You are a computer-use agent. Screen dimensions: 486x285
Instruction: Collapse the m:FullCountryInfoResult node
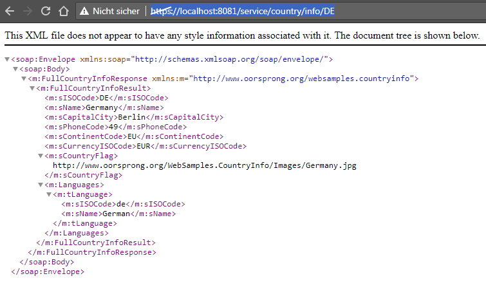[32, 88]
